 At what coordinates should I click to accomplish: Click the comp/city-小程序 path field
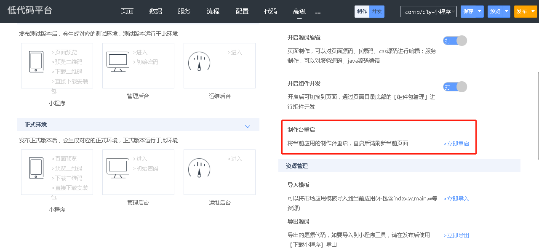(428, 12)
